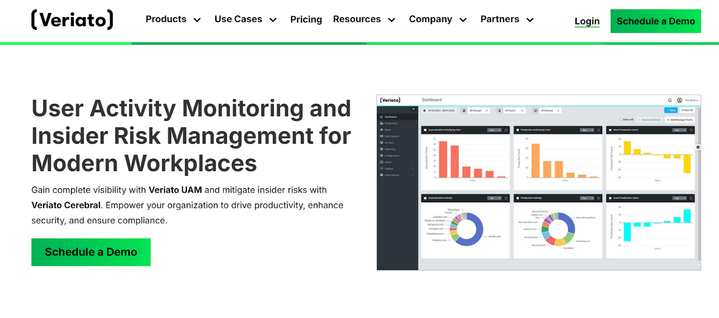
Task: Maximize the Unproductive Activity pie chart
Action: pos(506,198)
